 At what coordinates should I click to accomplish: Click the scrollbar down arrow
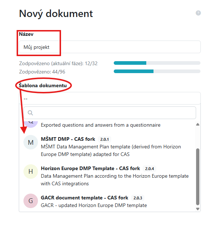pyautogui.click(x=198, y=209)
